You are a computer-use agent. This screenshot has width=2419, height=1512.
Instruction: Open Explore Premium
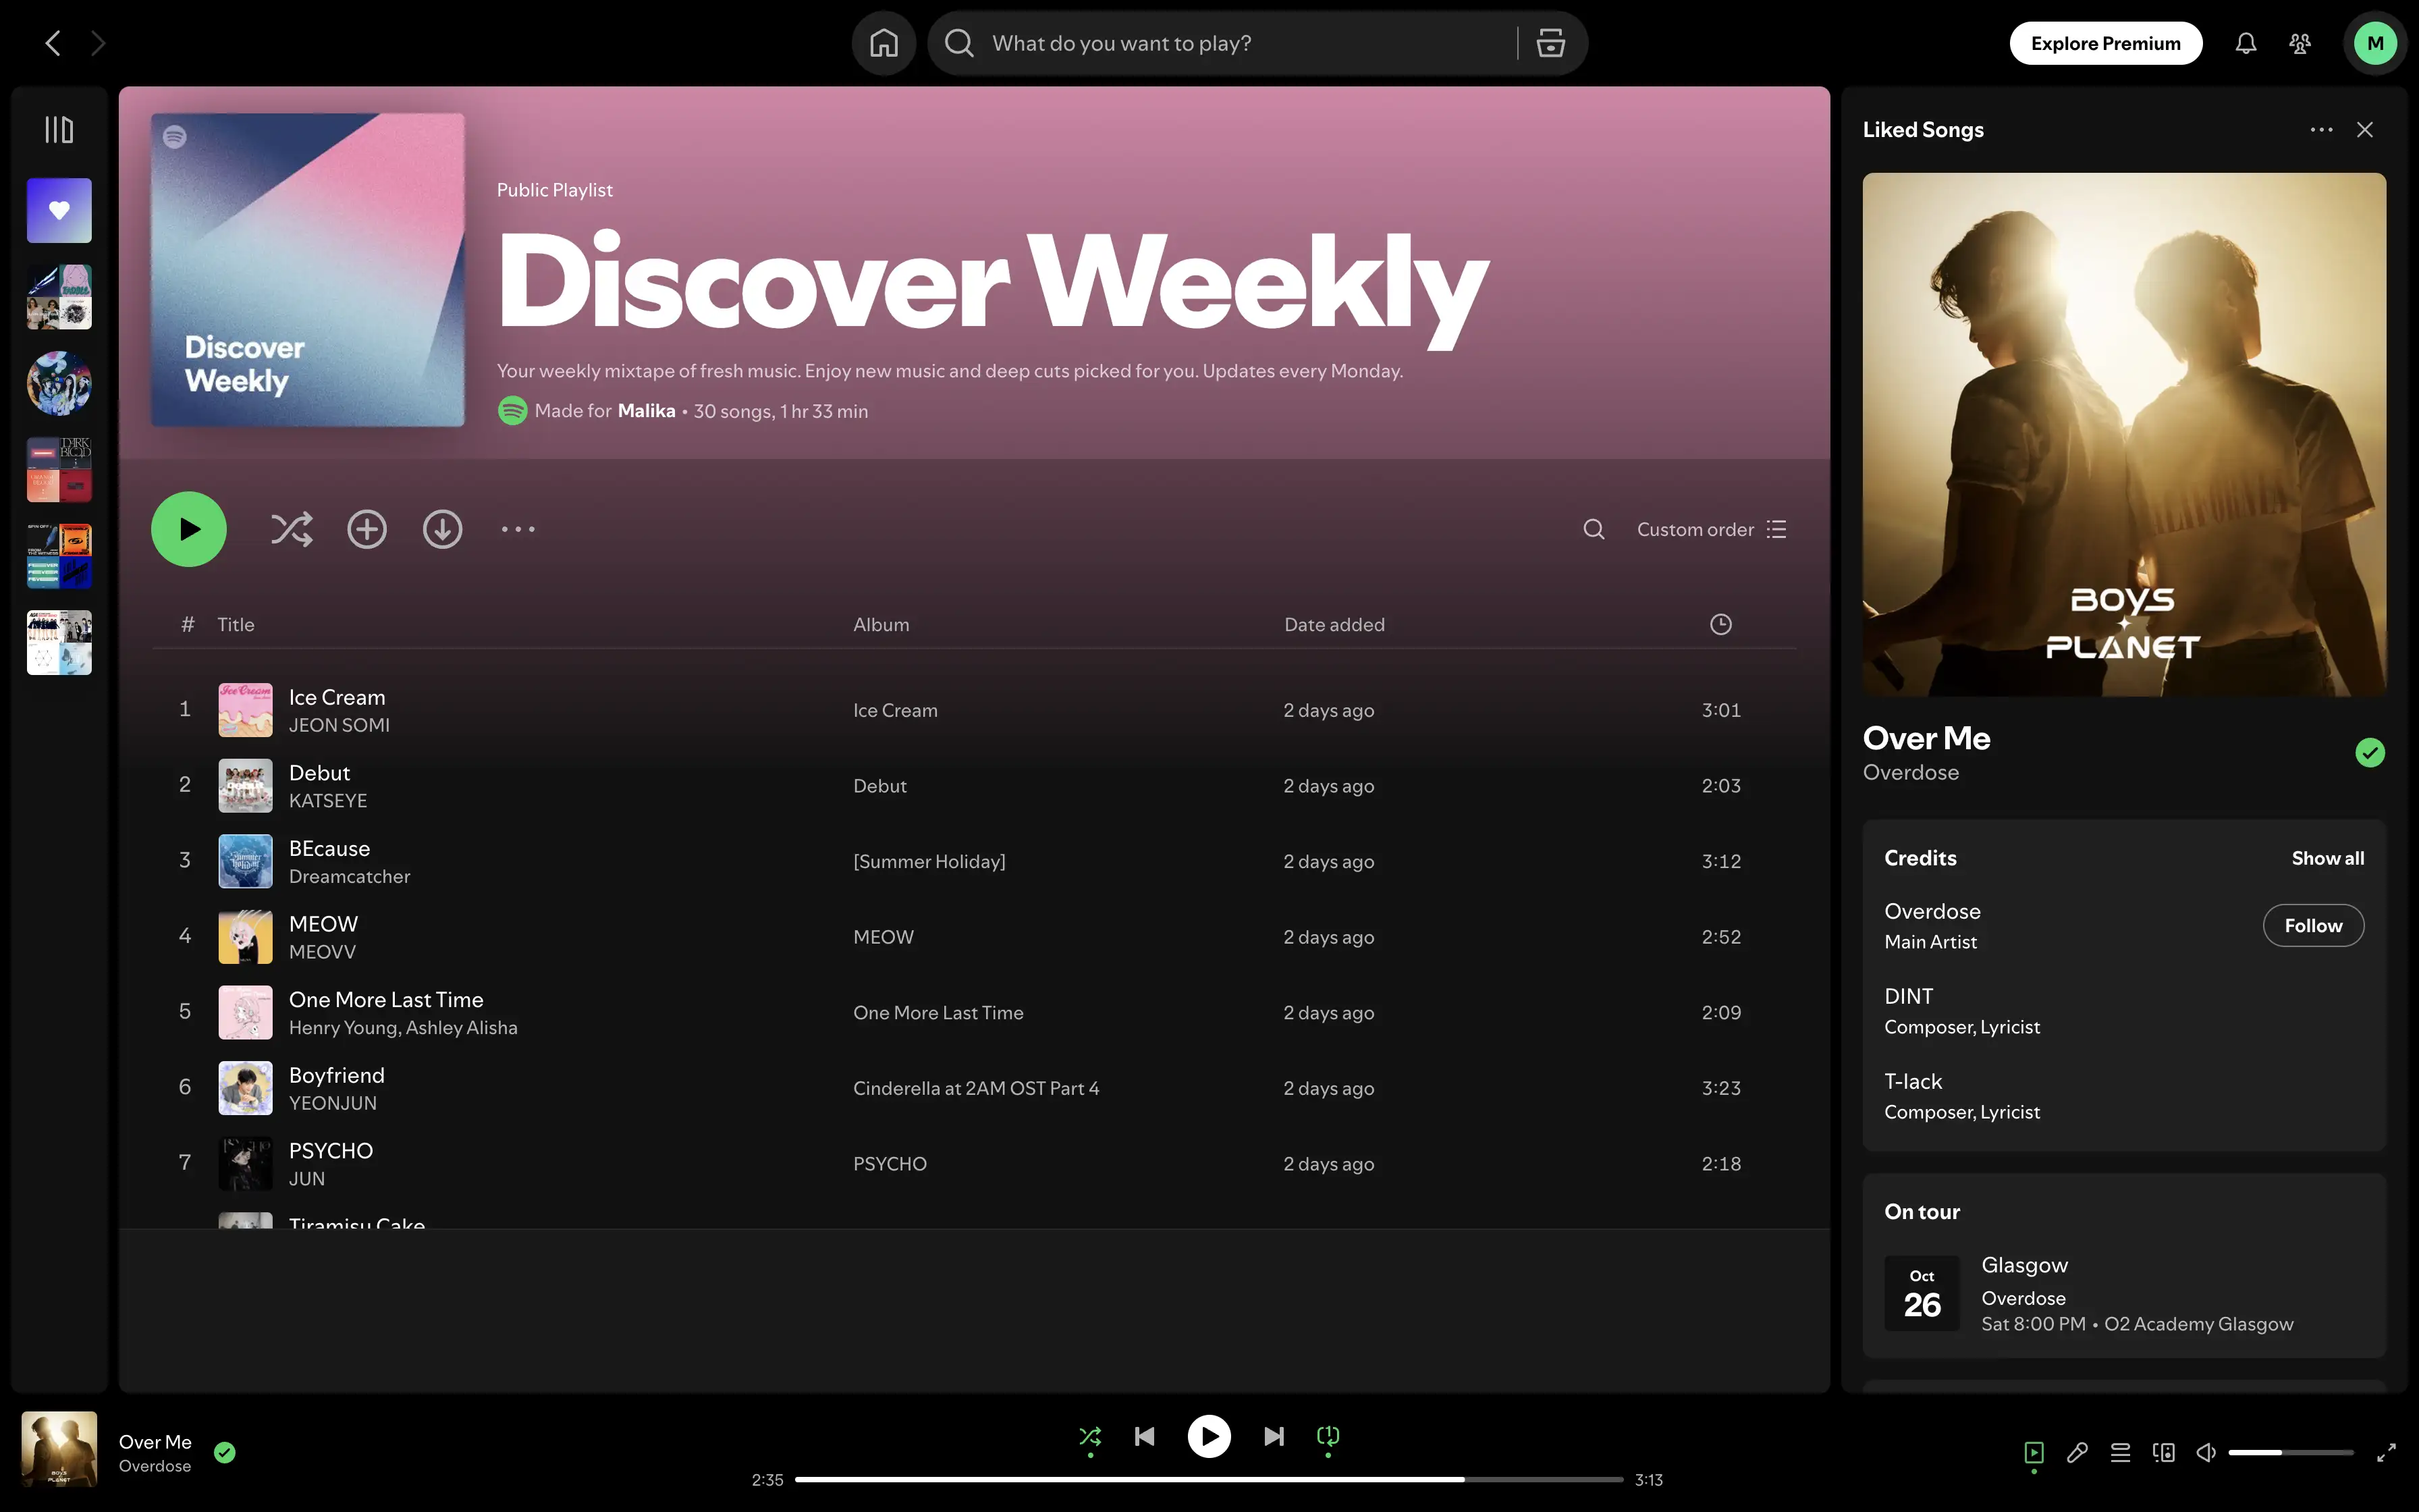[x=2105, y=43]
